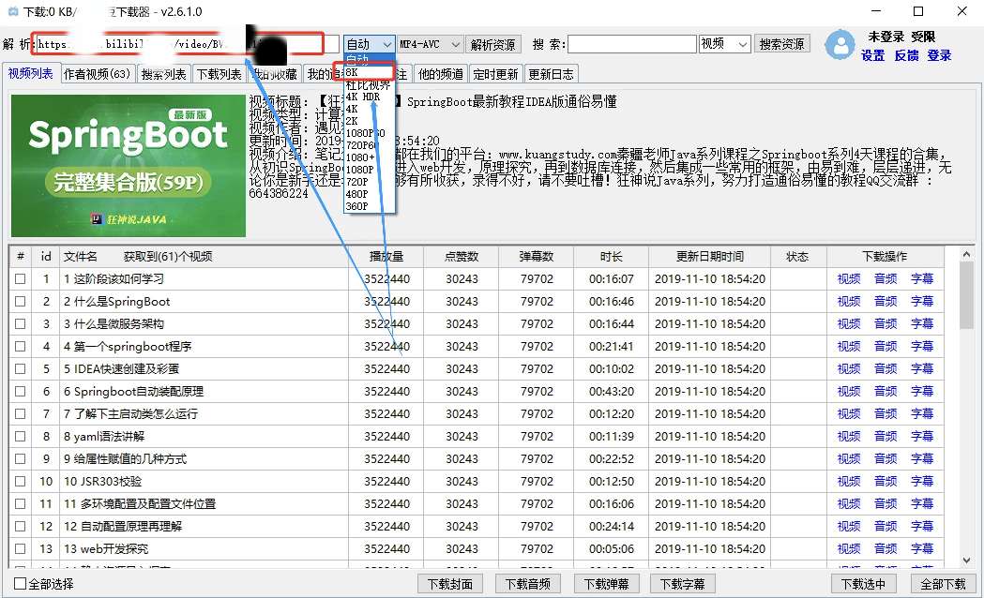The height and width of the screenshot is (598, 984).
Task: Select 1080P quality option
Action: tap(369, 170)
